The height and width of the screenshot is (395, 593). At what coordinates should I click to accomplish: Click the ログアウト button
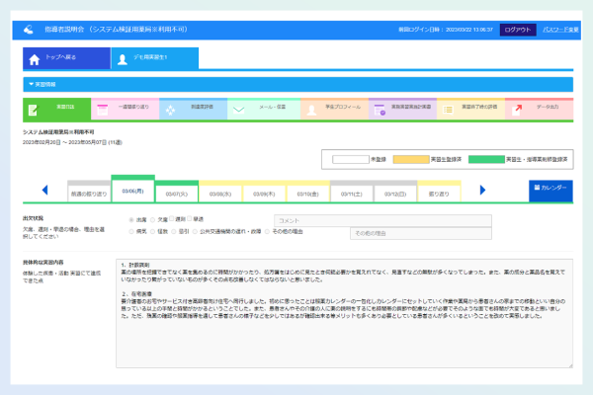tap(517, 30)
